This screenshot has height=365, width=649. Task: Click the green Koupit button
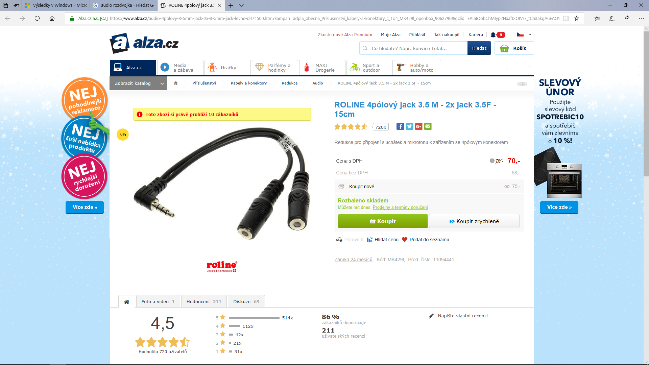click(x=383, y=221)
